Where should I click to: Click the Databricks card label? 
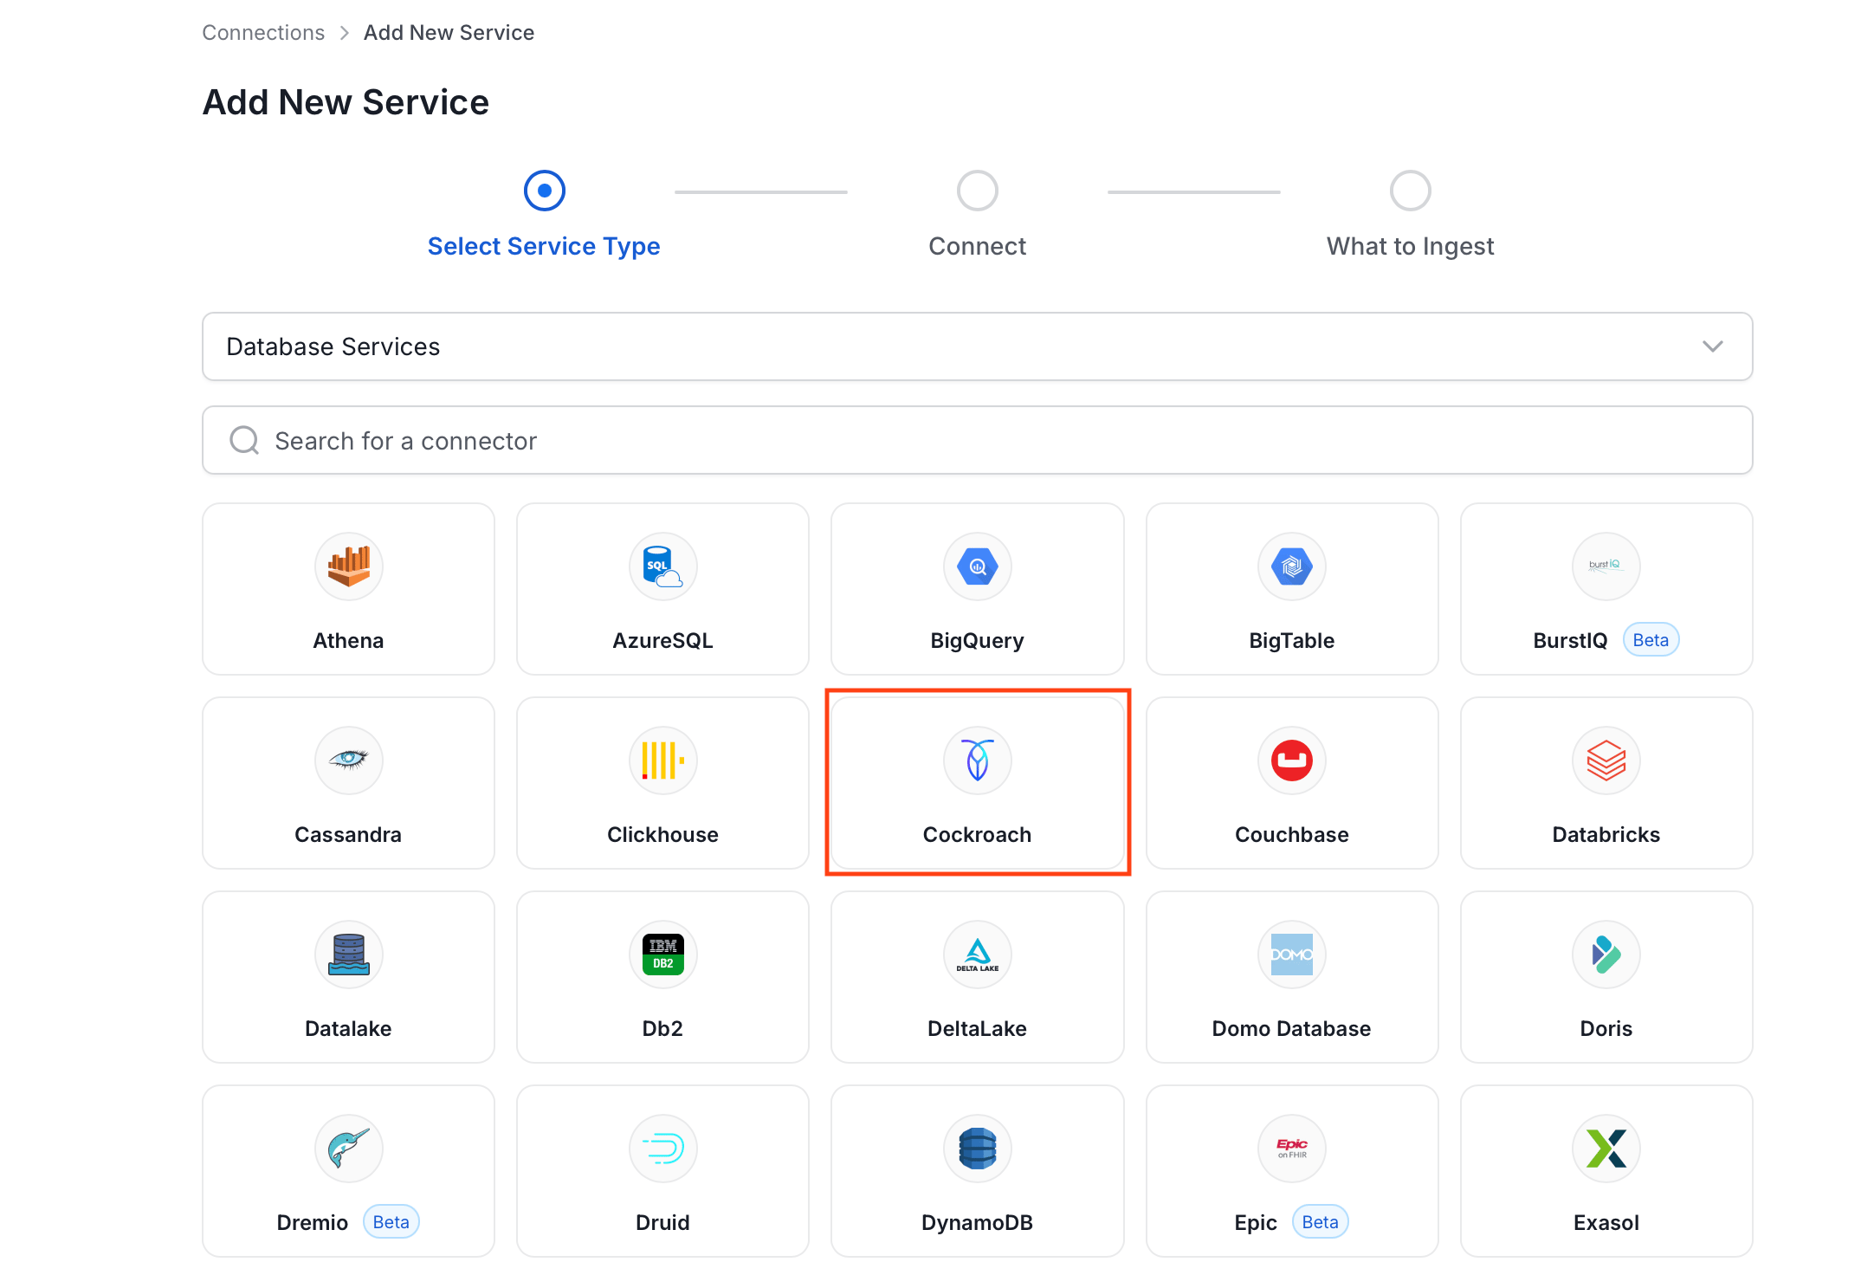tap(1606, 834)
